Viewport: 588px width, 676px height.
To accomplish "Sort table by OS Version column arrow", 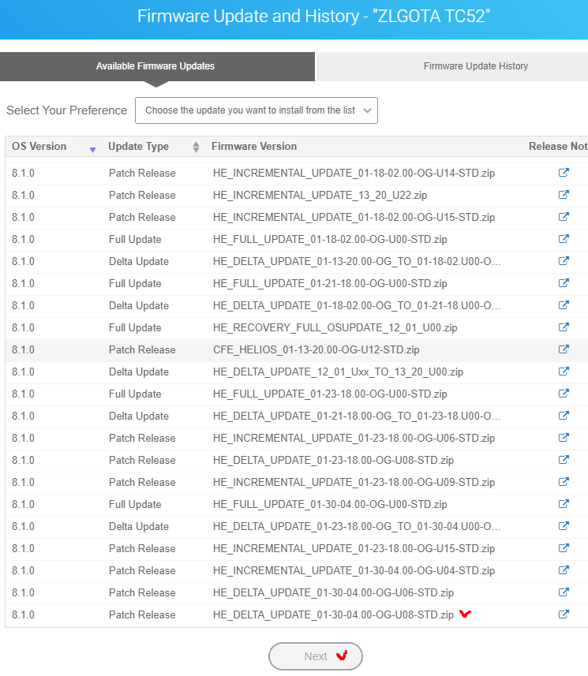I will [93, 148].
